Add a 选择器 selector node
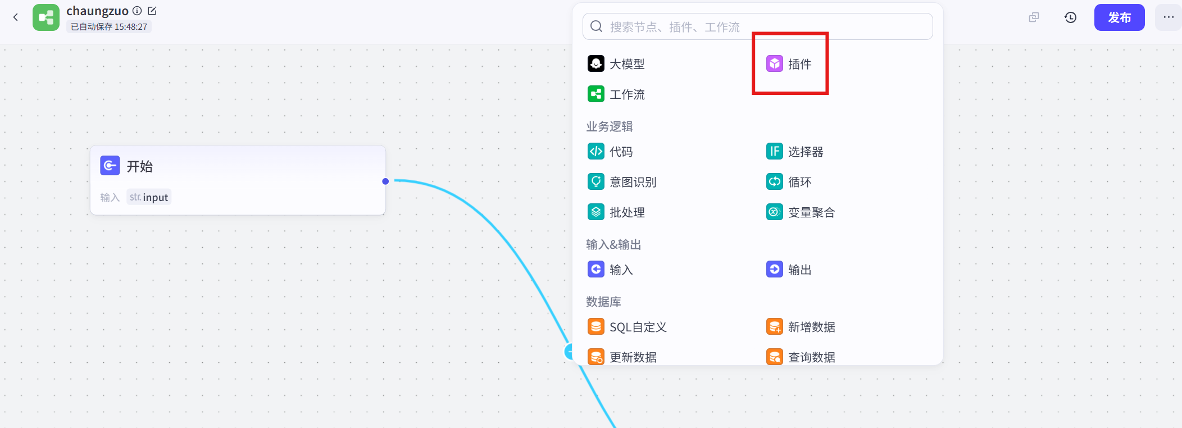Screen dimensions: 1182x428 (795, 151)
